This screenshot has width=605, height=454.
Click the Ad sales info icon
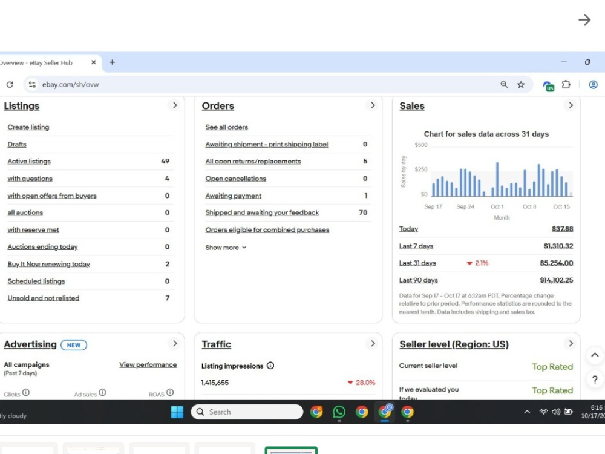(x=102, y=392)
